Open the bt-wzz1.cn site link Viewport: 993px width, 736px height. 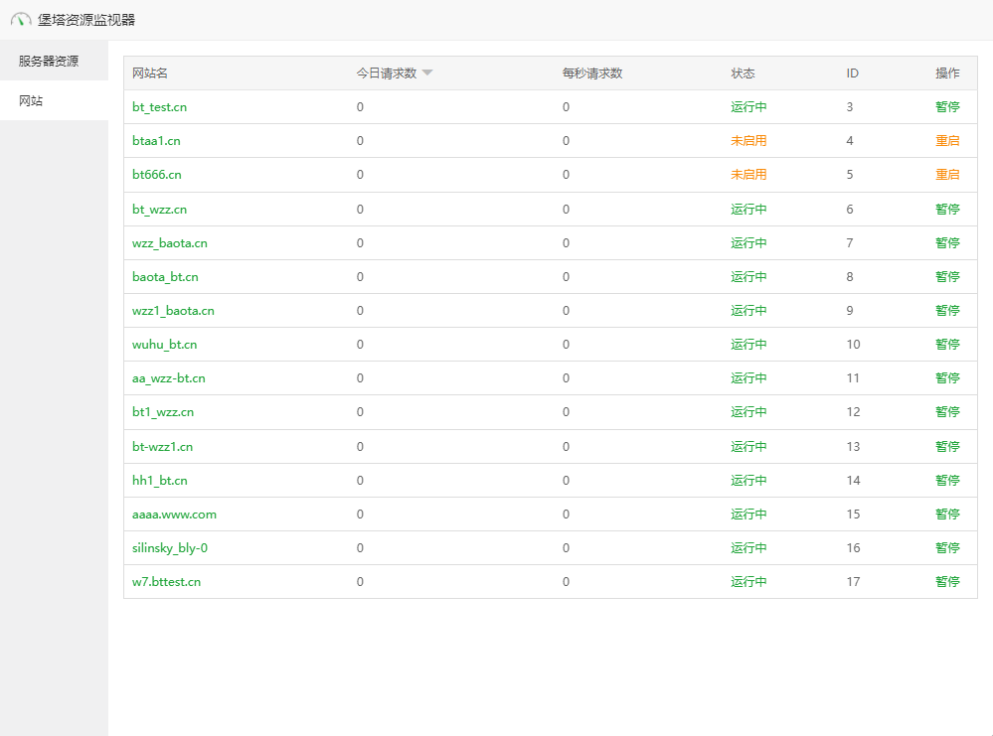click(x=162, y=447)
